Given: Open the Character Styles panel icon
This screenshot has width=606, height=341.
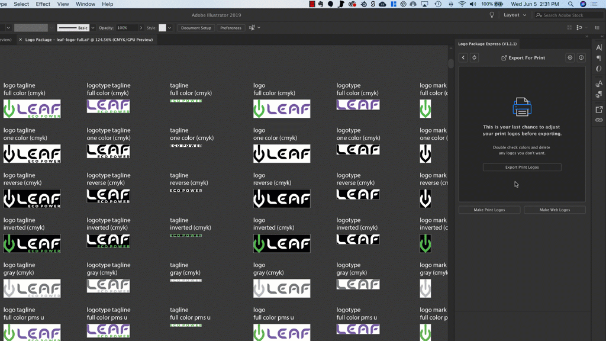Looking at the screenshot, I should (599, 84).
